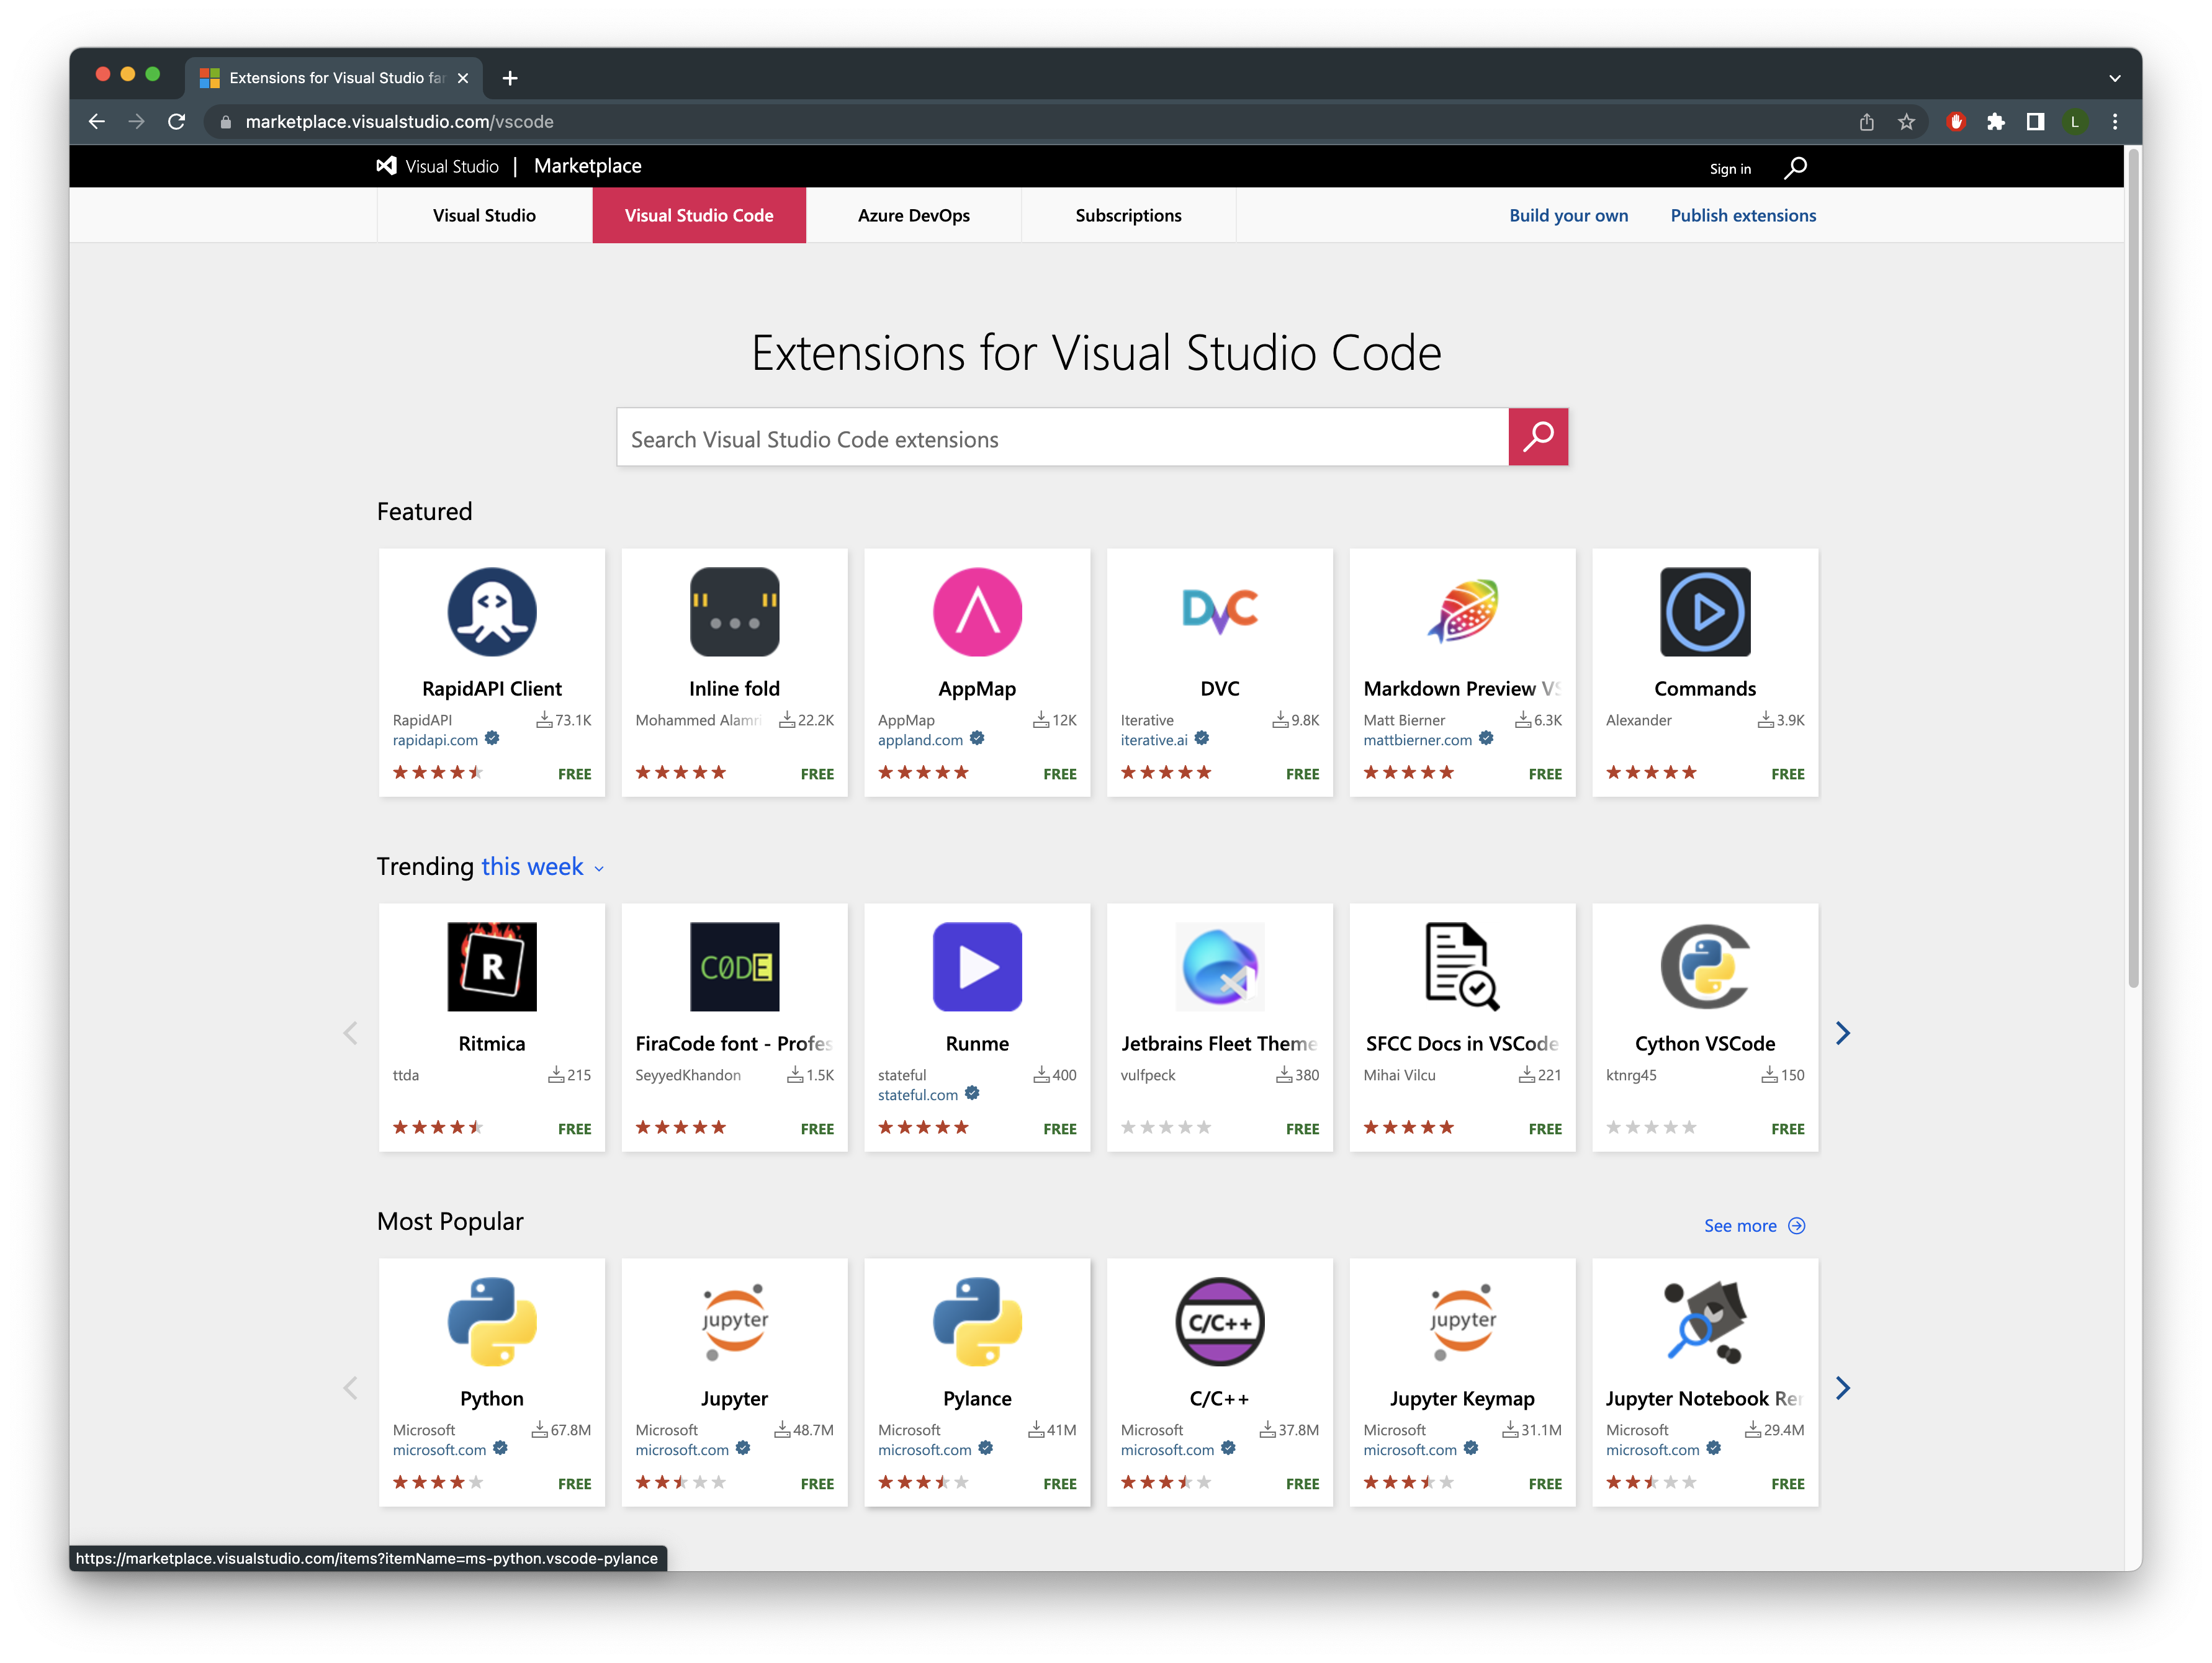This screenshot has height=1663, width=2212.
Task: Open the browser extensions puzzle icon
Action: click(x=1995, y=121)
